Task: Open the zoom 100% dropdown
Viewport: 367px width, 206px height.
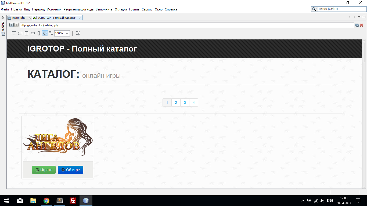Action: coord(62,33)
